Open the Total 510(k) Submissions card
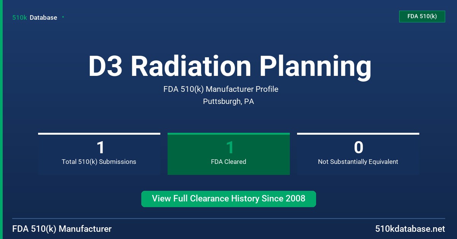457x239 pixels. click(x=99, y=154)
